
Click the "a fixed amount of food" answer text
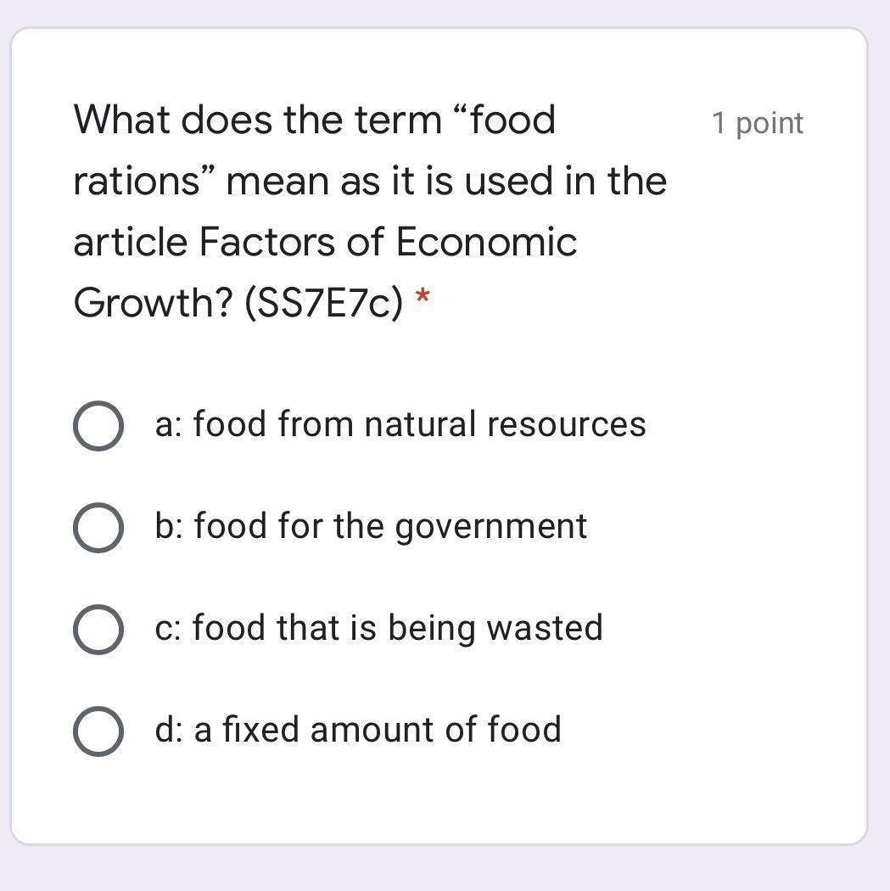click(378, 730)
